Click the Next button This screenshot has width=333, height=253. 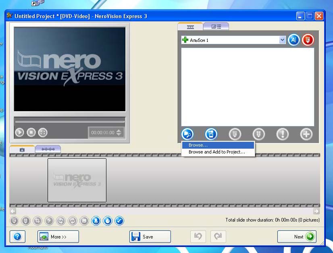click(x=297, y=236)
